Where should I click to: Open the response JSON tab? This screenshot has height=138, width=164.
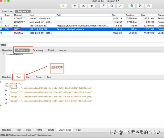pyautogui.click(x=51, y=130)
